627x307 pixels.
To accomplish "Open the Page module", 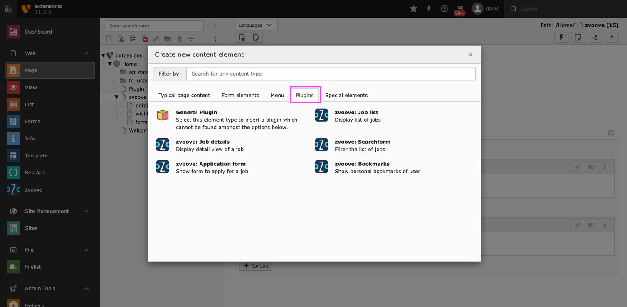I will pyautogui.click(x=50, y=70).
